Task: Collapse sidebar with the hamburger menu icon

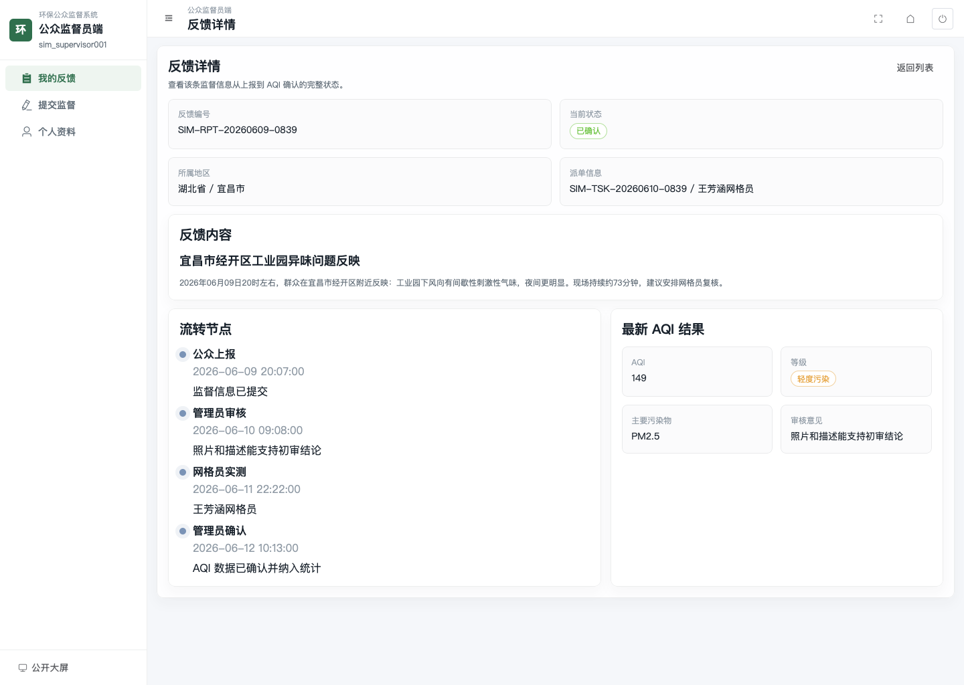Action: [169, 18]
